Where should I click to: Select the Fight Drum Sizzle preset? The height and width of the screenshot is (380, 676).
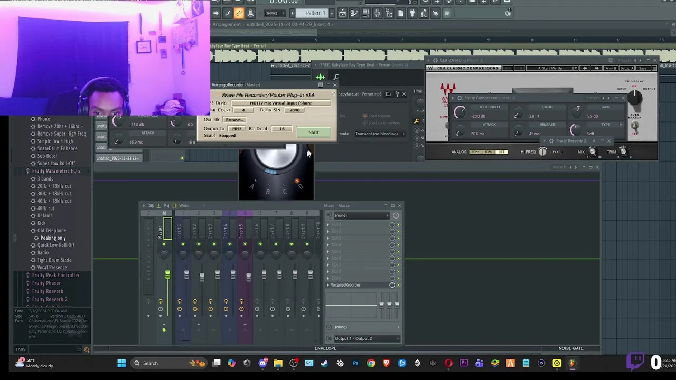point(54,260)
